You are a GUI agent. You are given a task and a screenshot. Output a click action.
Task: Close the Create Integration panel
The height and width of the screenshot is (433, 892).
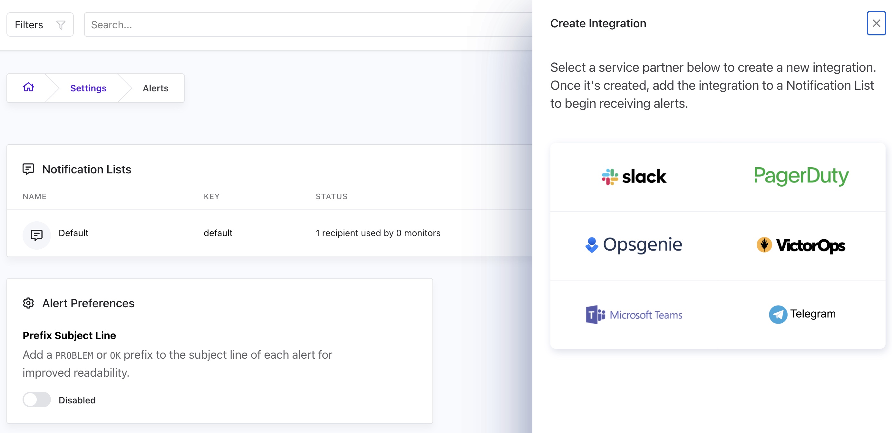[876, 23]
